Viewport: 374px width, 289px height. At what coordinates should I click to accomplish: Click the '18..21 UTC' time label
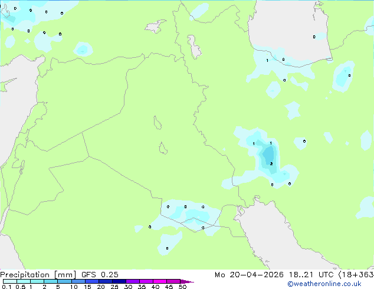tap(311, 275)
